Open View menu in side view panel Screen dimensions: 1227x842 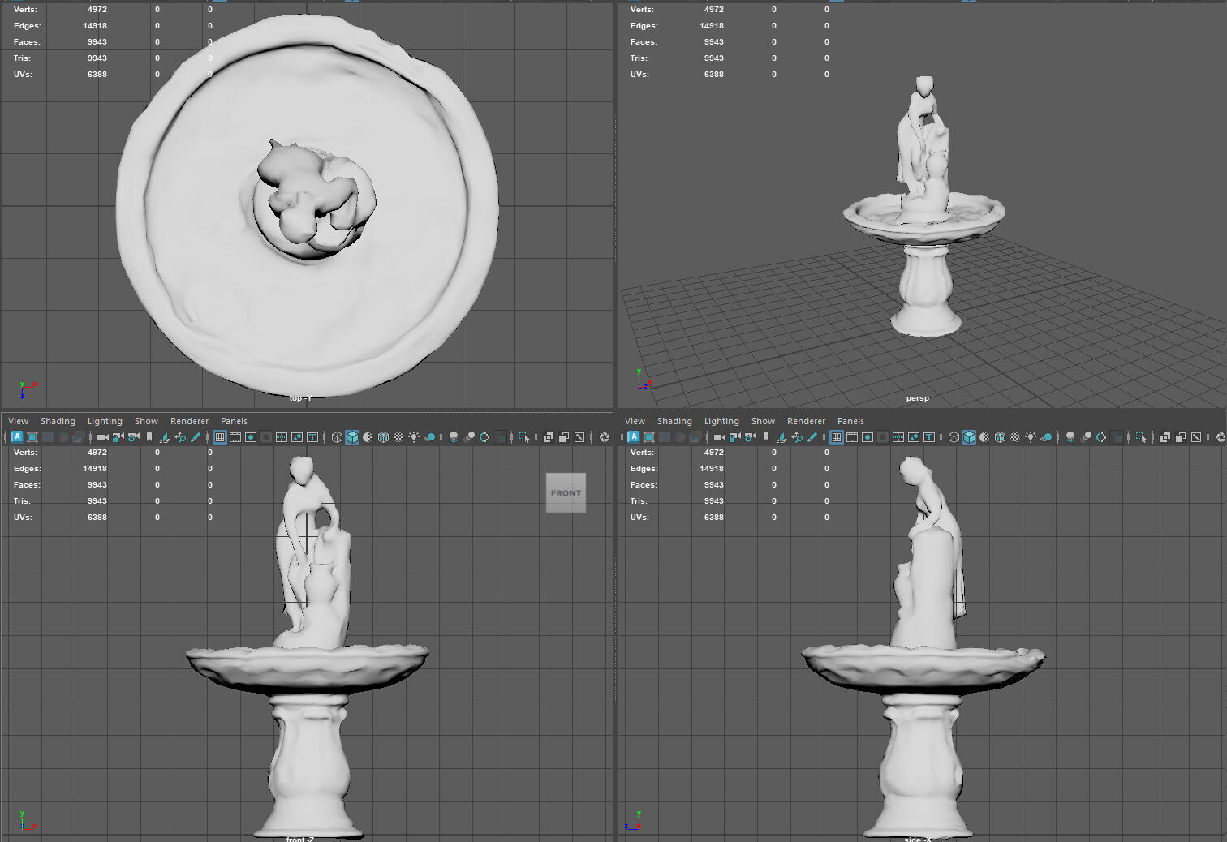pos(635,421)
